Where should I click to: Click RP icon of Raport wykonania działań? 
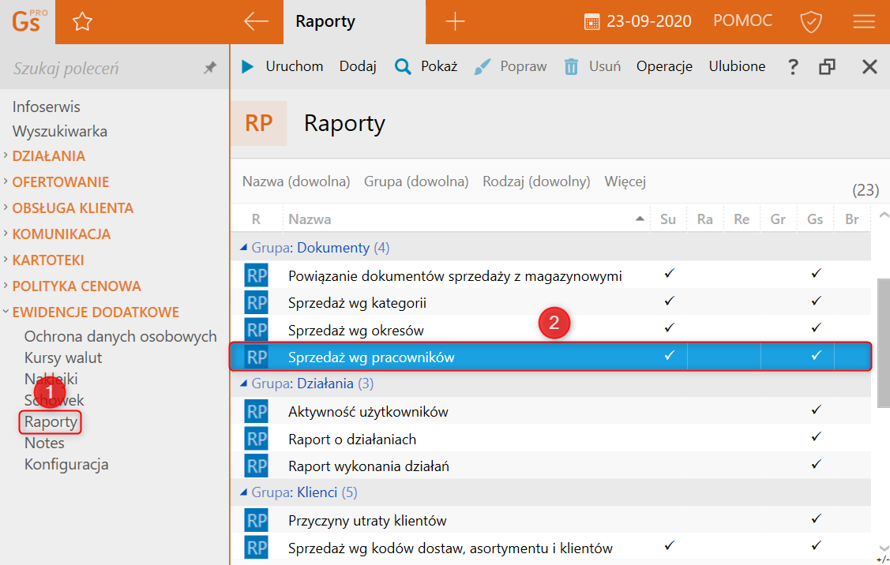pyautogui.click(x=257, y=466)
